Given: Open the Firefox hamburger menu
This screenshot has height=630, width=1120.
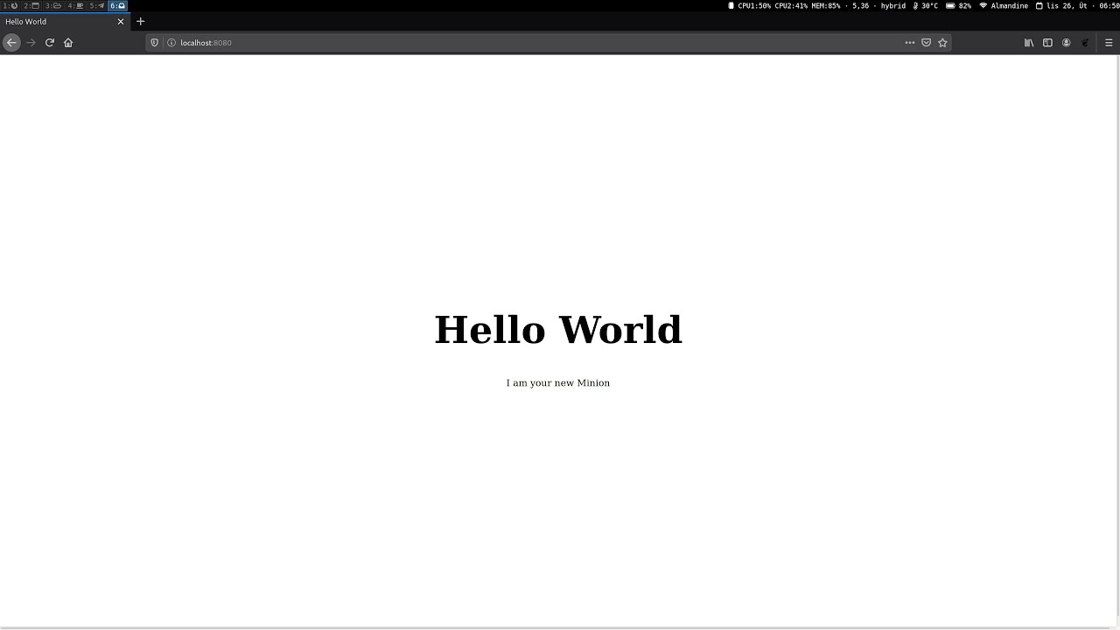Looking at the screenshot, I should [1109, 42].
